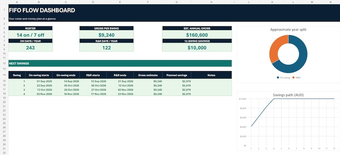The width and height of the screenshot is (340, 155).
Task: Click the On-swing ends column header
Action: 66,75
